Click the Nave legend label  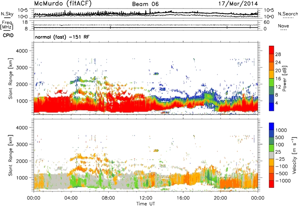tap(283, 26)
